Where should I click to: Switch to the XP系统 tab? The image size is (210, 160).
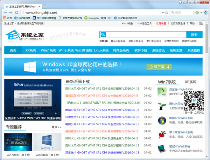coord(191,82)
